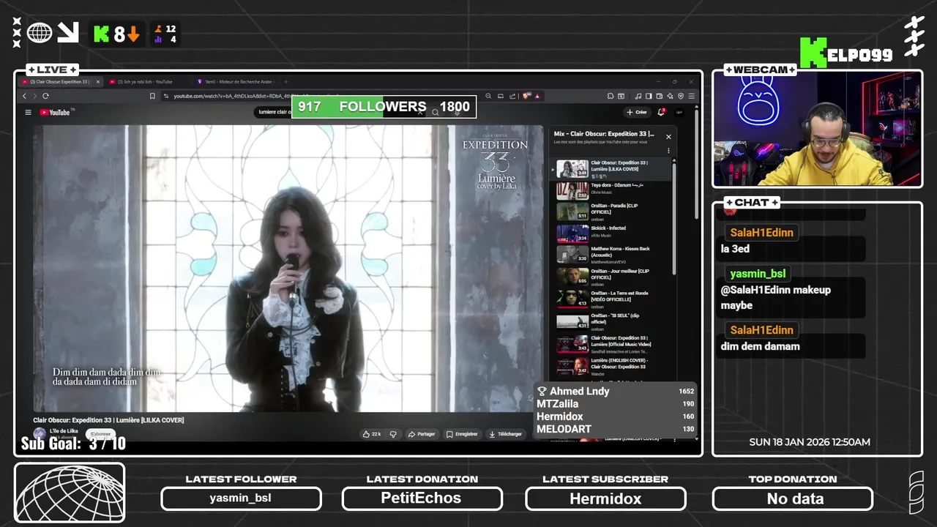Click the video player showing the singer
Viewport: 937px width, 527px height.
(x=288, y=268)
